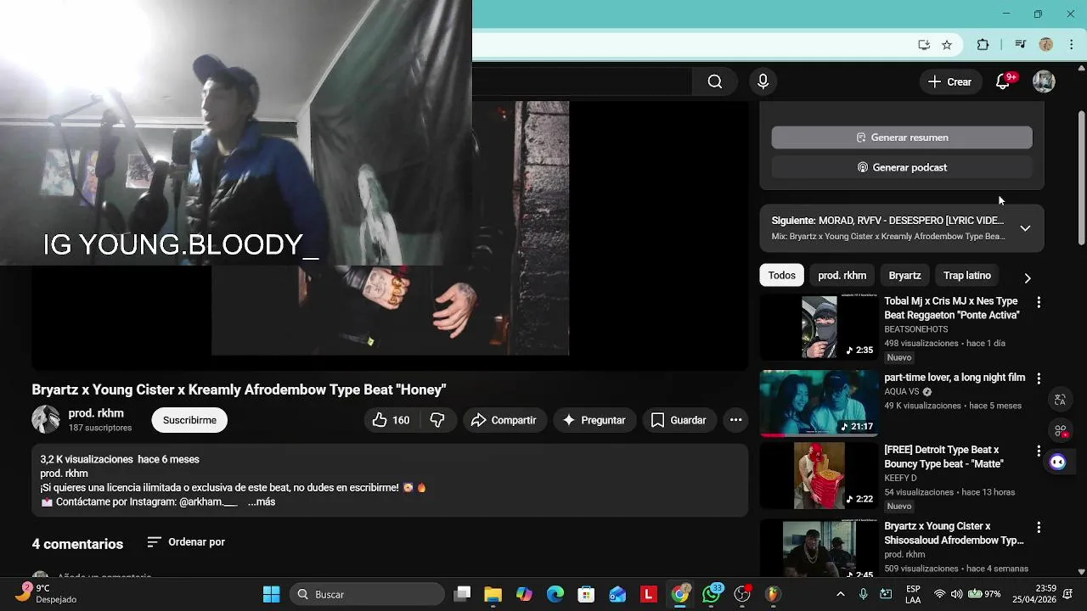Open Chrome extensions puzzle icon
This screenshot has height=611, width=1087.
(x=983, y=45)
